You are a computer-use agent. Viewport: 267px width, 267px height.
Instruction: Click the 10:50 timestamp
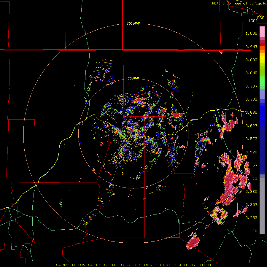tap(204, 265)
